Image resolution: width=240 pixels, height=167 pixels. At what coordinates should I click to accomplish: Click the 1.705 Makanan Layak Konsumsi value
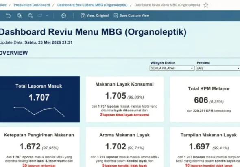coord(116,96)
